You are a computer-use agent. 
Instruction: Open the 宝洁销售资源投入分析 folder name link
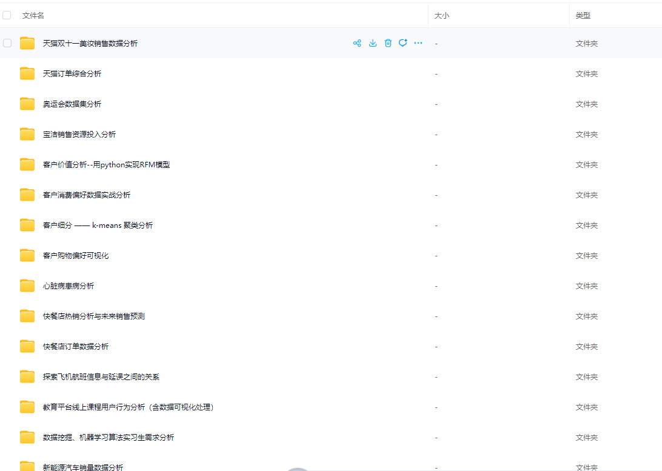tap(79, 134)
